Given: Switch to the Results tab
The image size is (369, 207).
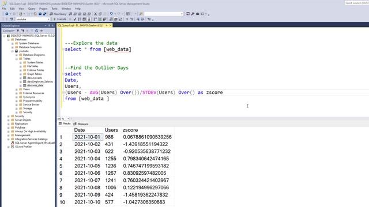Looking at the screenshot, I should tap(65, 124).
